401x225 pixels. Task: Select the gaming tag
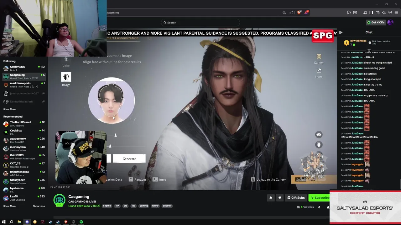[143, 206]
